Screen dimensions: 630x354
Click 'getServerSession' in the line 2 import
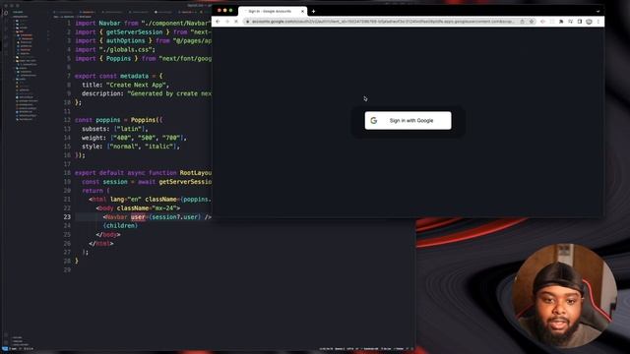134,32
